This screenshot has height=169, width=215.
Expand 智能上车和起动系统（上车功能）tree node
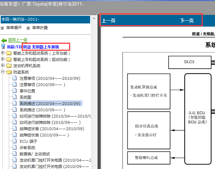(x=2, y=53)
